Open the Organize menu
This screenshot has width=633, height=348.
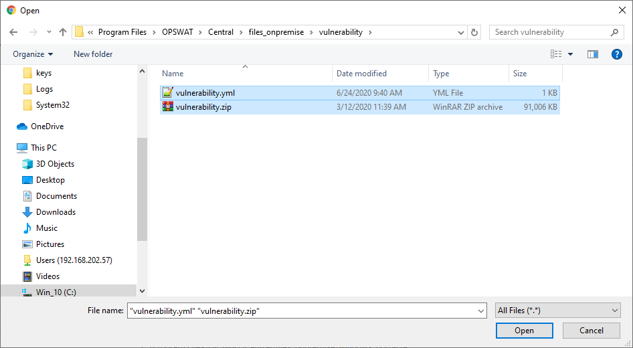pos(33,54)
